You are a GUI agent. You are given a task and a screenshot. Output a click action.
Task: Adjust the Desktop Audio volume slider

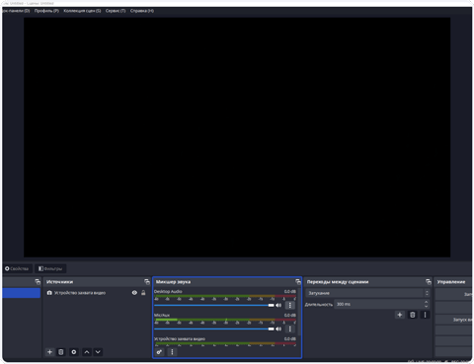[x=214, y=305]
